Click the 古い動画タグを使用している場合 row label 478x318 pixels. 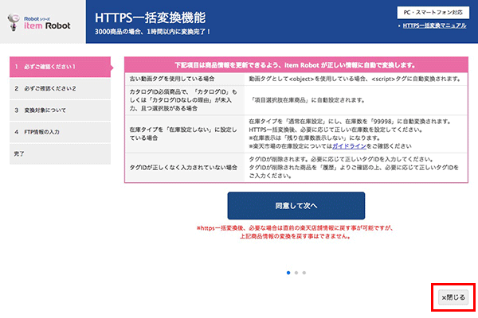(x=172, y=80)
